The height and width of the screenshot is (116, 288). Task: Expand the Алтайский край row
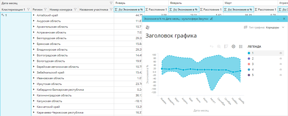[34, 15]
